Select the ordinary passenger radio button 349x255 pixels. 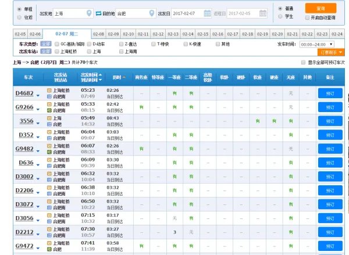point(280,9)
